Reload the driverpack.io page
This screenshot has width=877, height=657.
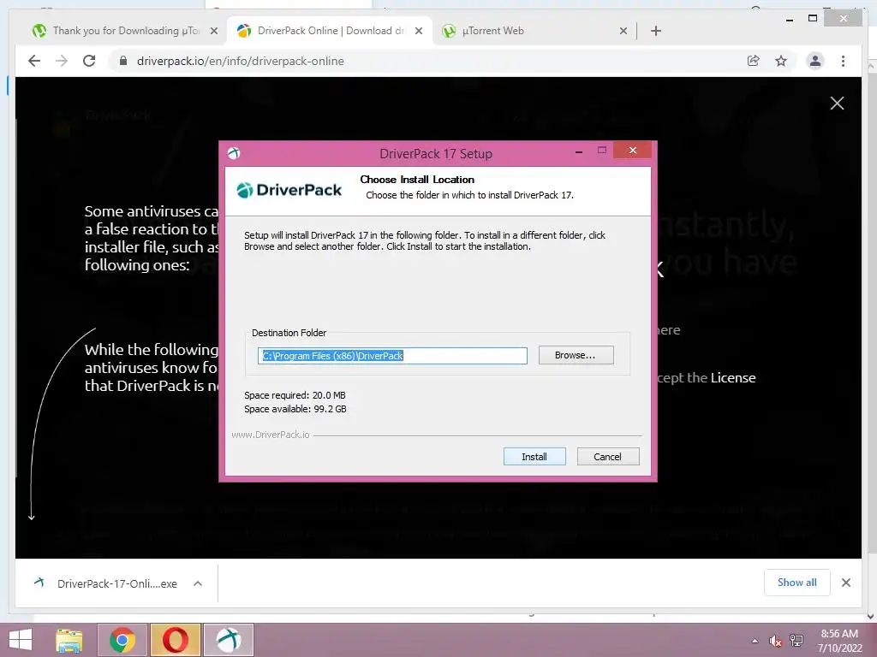click(x=89, y=61)
